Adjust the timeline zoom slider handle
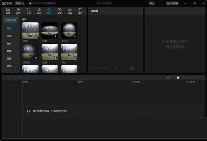The width and height of the screenshot is (207, 141). click(178, 78)
